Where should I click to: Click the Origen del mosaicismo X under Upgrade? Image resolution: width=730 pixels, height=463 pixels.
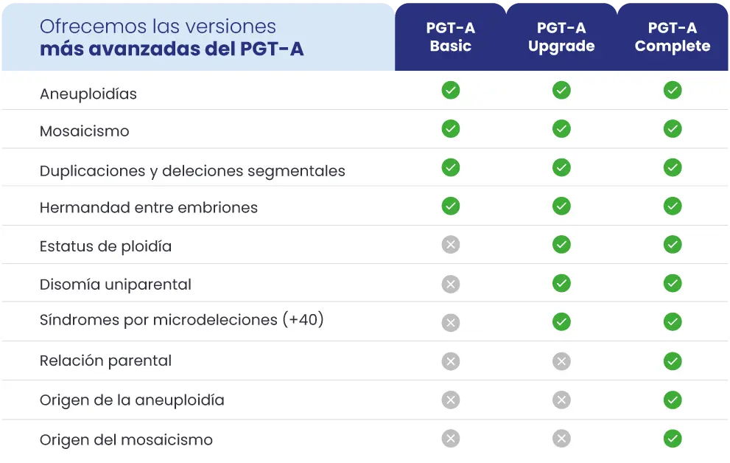(x=561, y=439)
